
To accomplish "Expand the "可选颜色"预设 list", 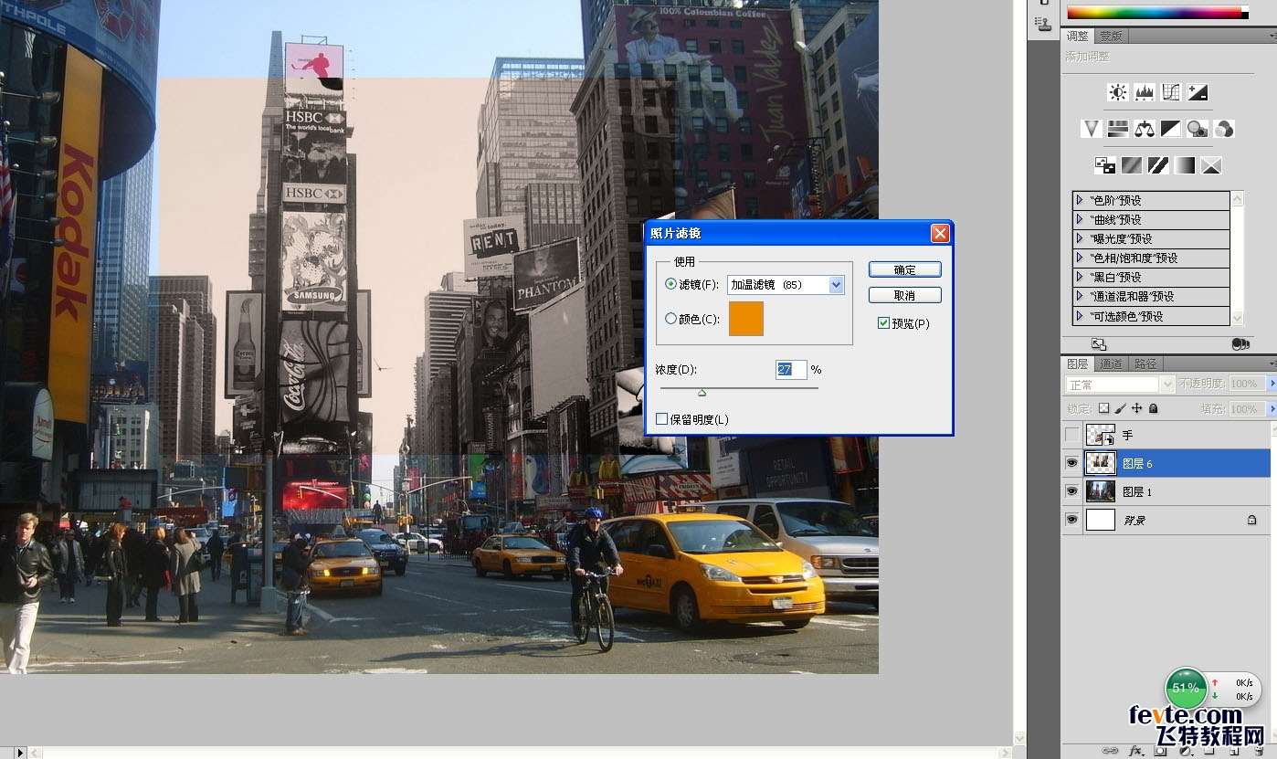I will (x=1079, y=316).
